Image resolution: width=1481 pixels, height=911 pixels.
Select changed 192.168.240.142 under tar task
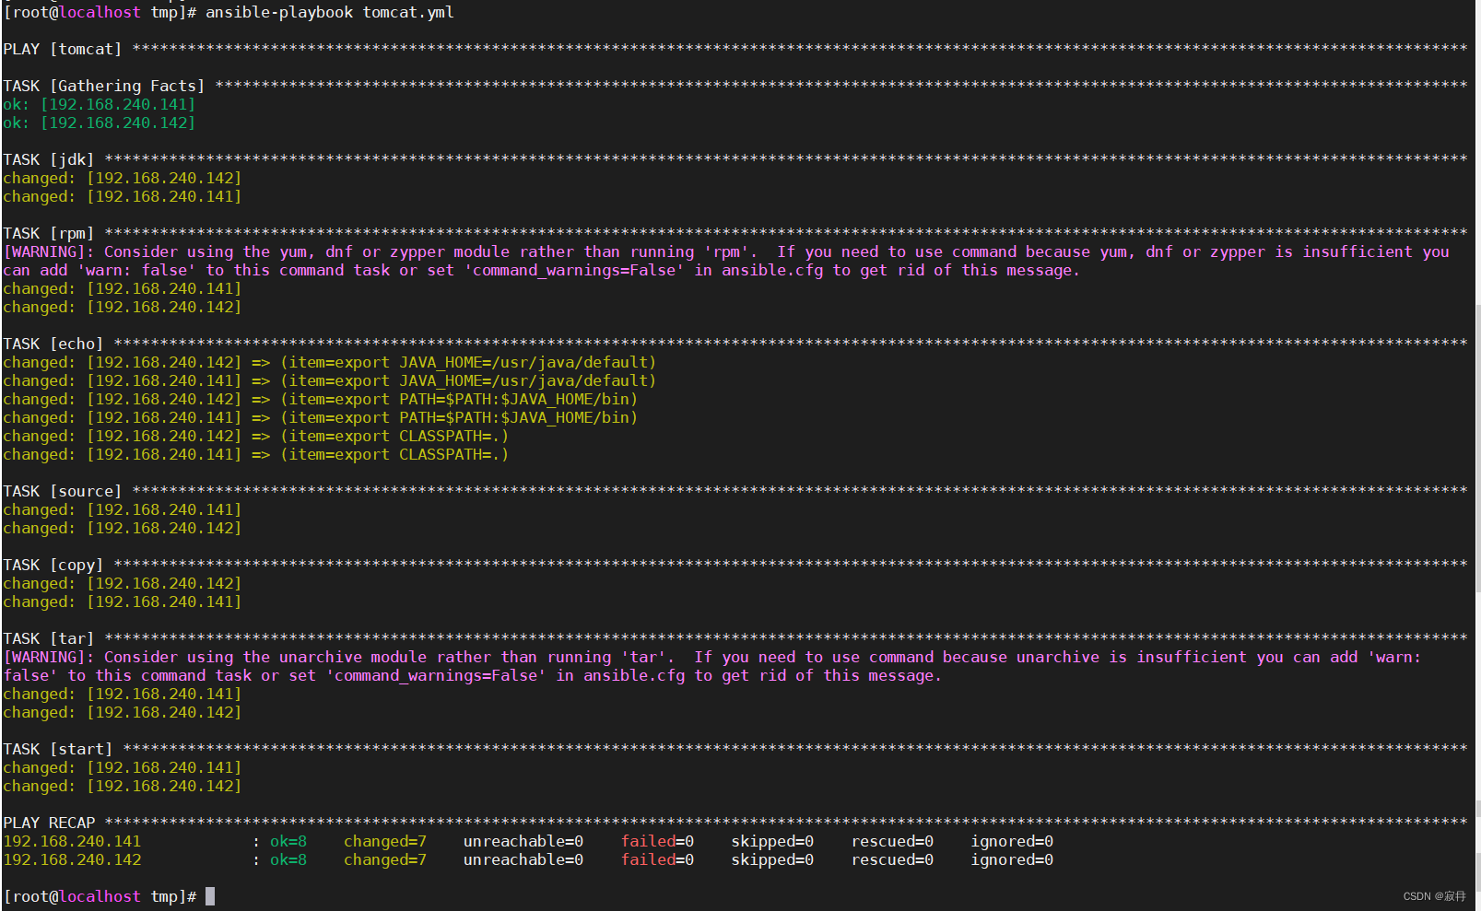122,713
